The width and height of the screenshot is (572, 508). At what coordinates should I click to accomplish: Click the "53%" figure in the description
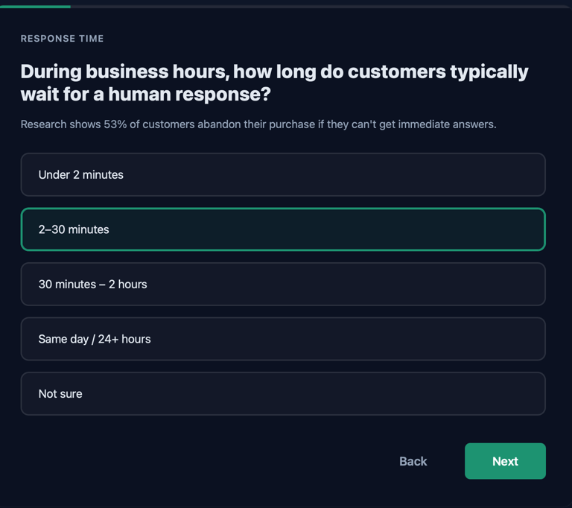[x=115, y=124]
